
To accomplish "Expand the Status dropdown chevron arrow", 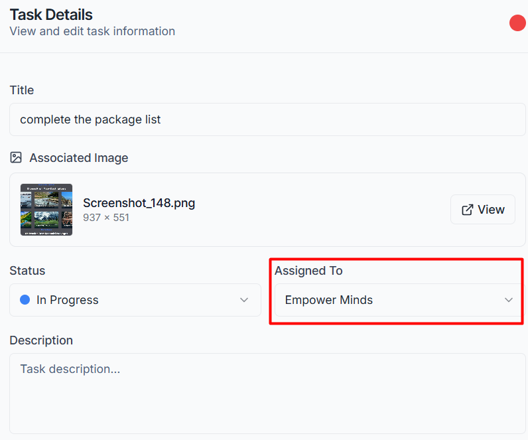I will (x=244, y=300).
